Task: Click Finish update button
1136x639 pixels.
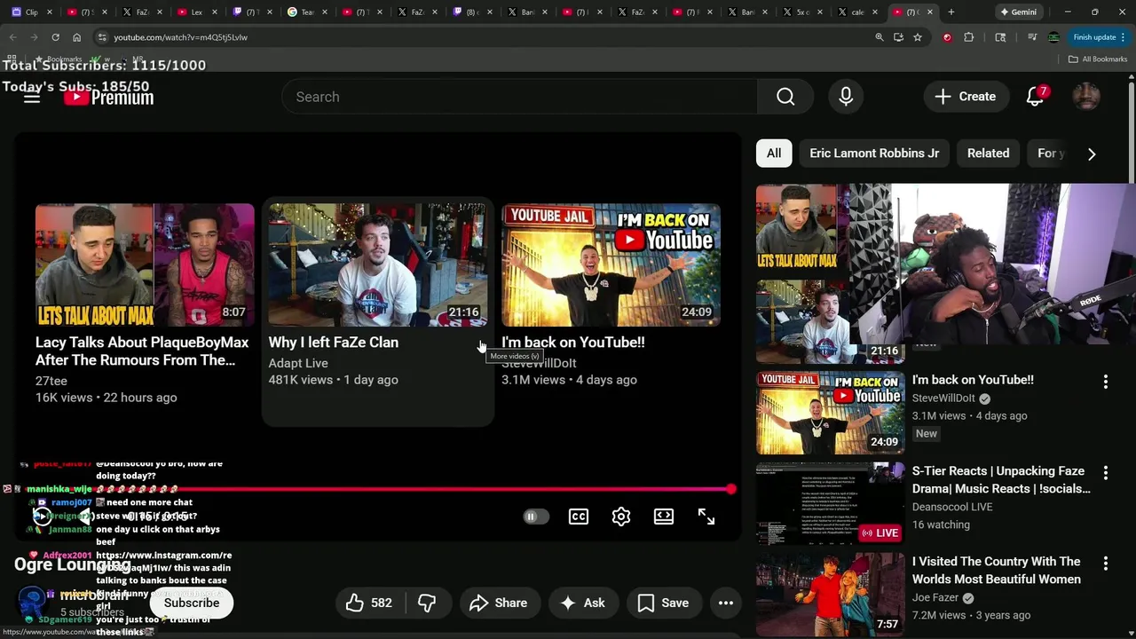Action: click(x=1098, y=37)
